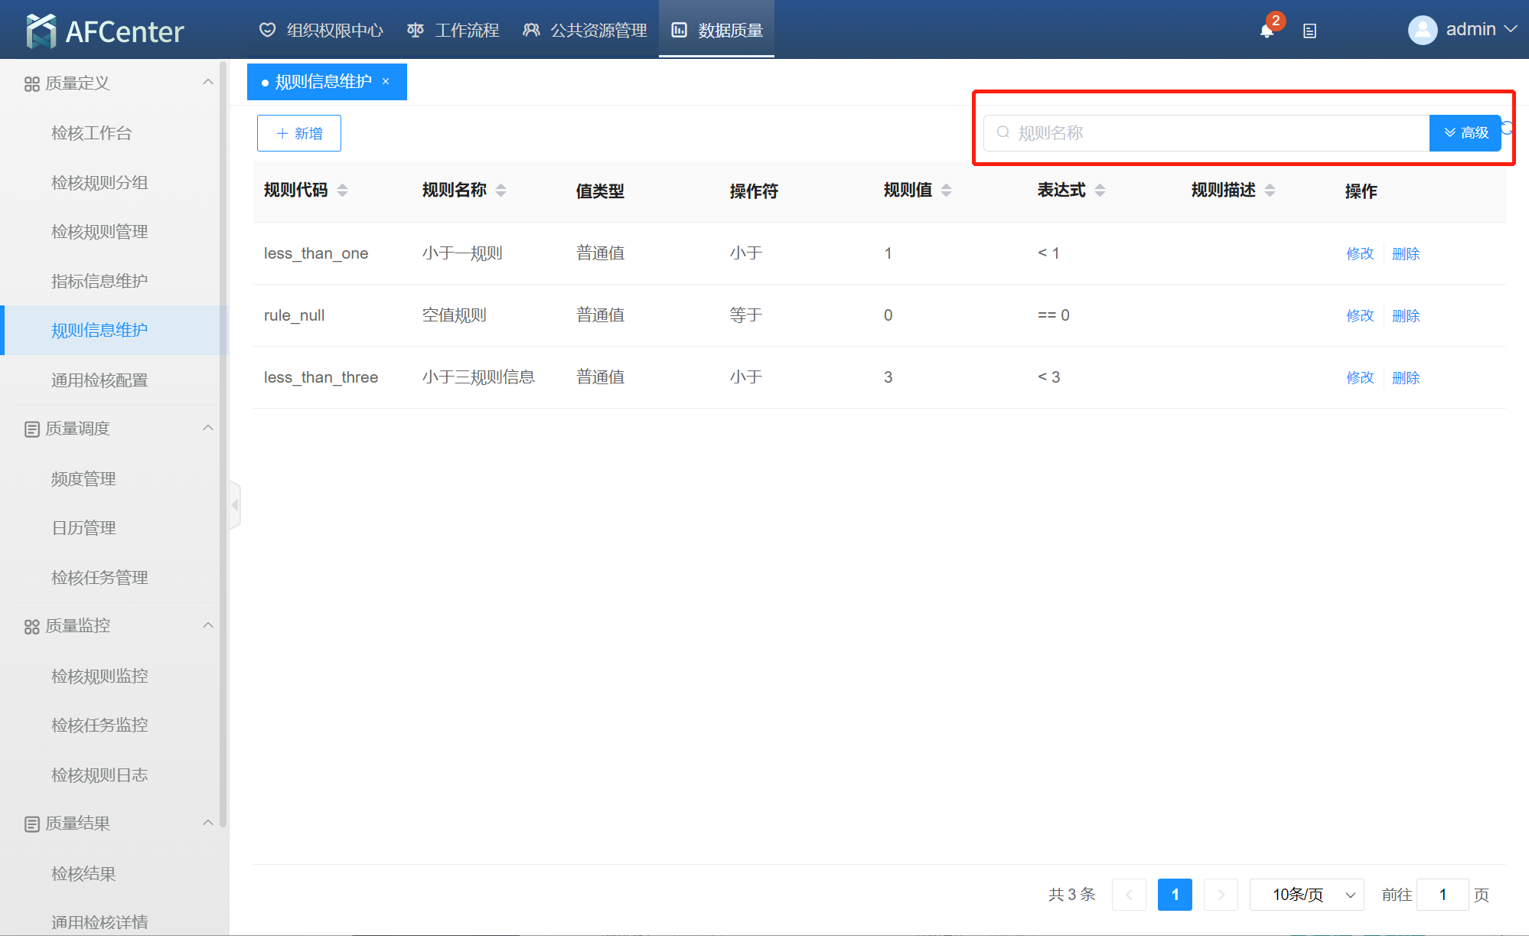Click the 新增 button
This screenshot has height=936, width=1529.
click(298, 133)
